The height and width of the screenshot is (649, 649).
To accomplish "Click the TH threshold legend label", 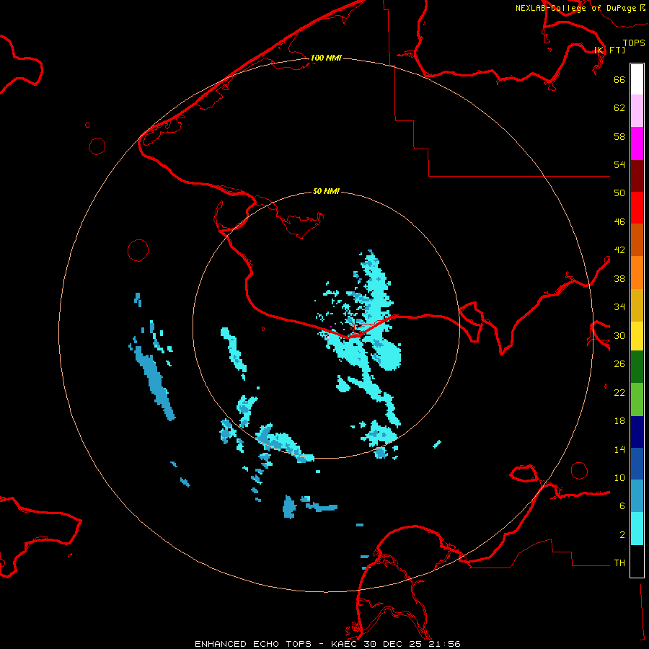I will point(619,563).
